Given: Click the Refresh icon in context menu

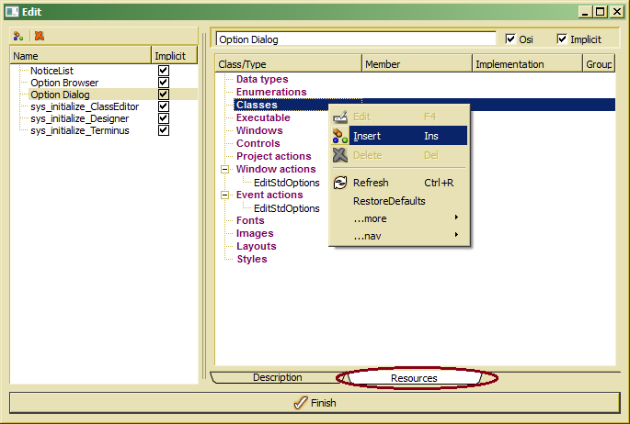Looking at the screenshot, I should 339,183.
